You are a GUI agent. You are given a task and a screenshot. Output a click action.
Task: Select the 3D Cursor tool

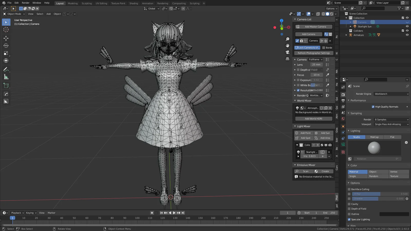pyautogui.click(x=6, y=30)
